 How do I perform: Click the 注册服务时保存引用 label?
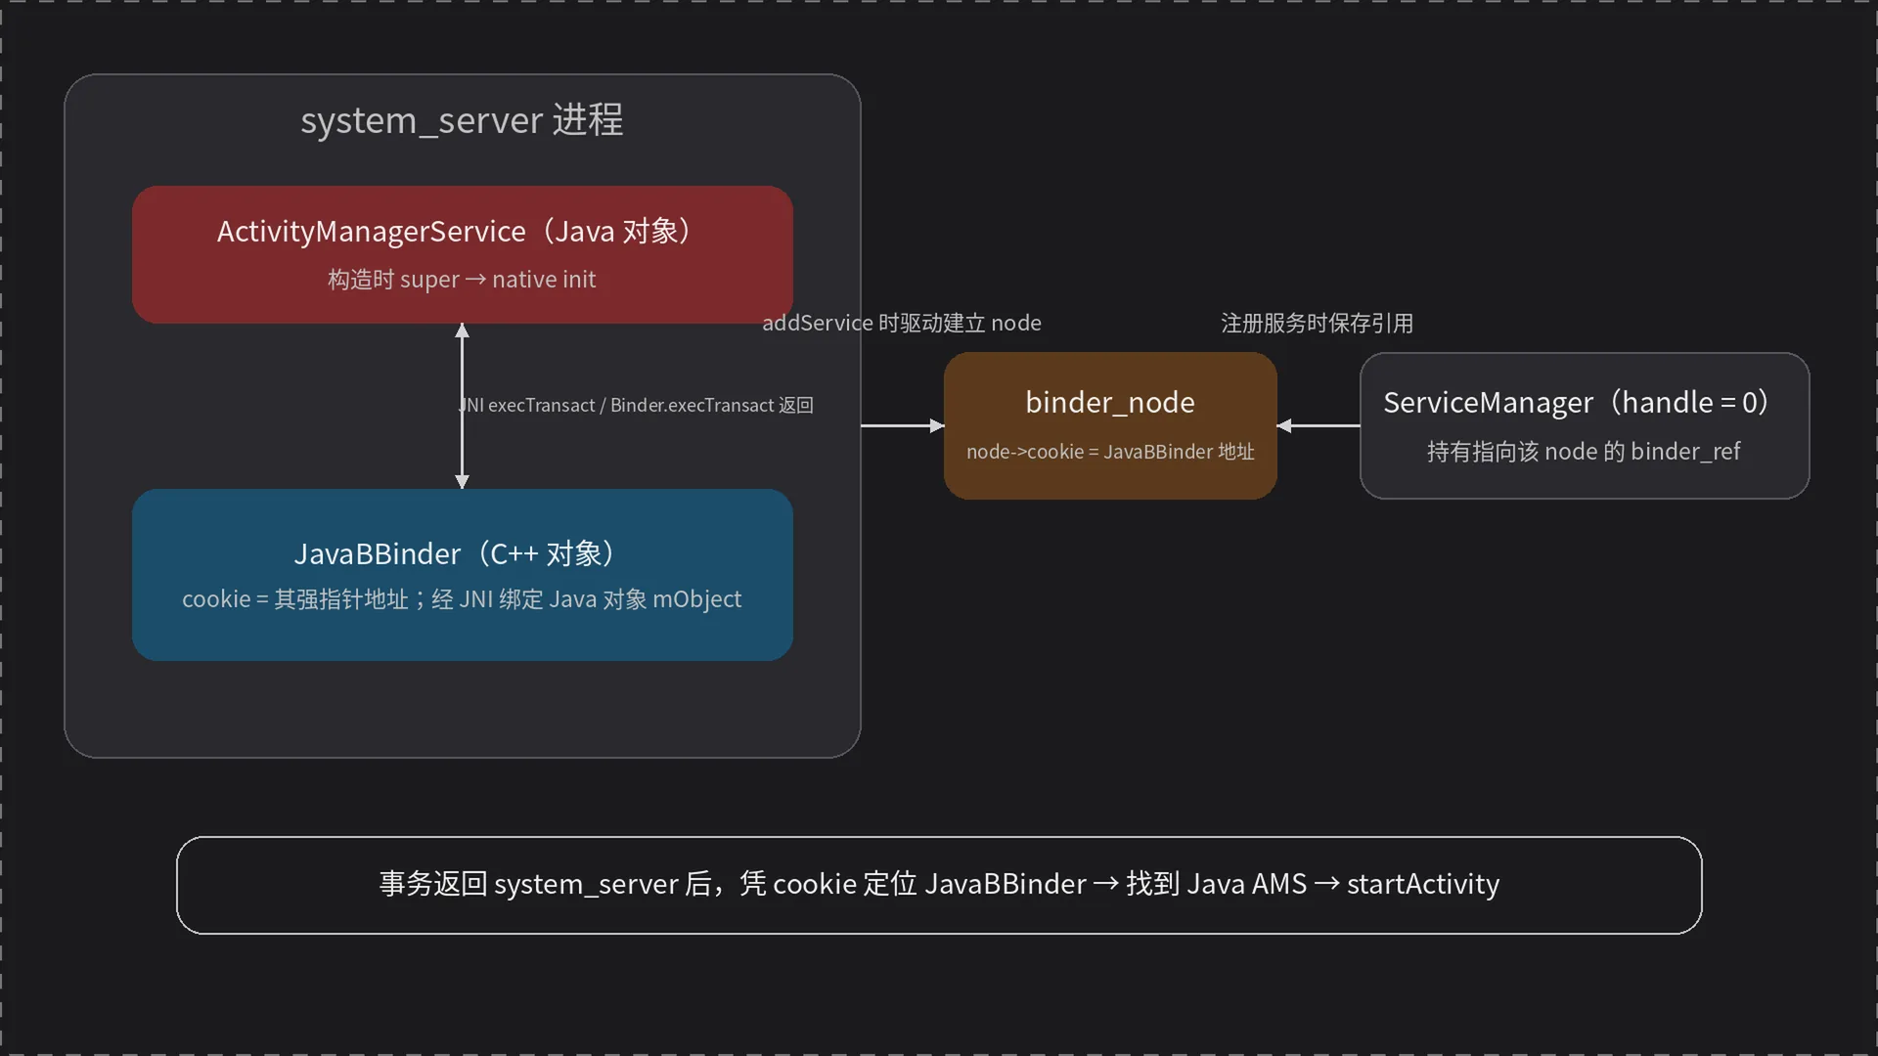tap(1318, 324)
